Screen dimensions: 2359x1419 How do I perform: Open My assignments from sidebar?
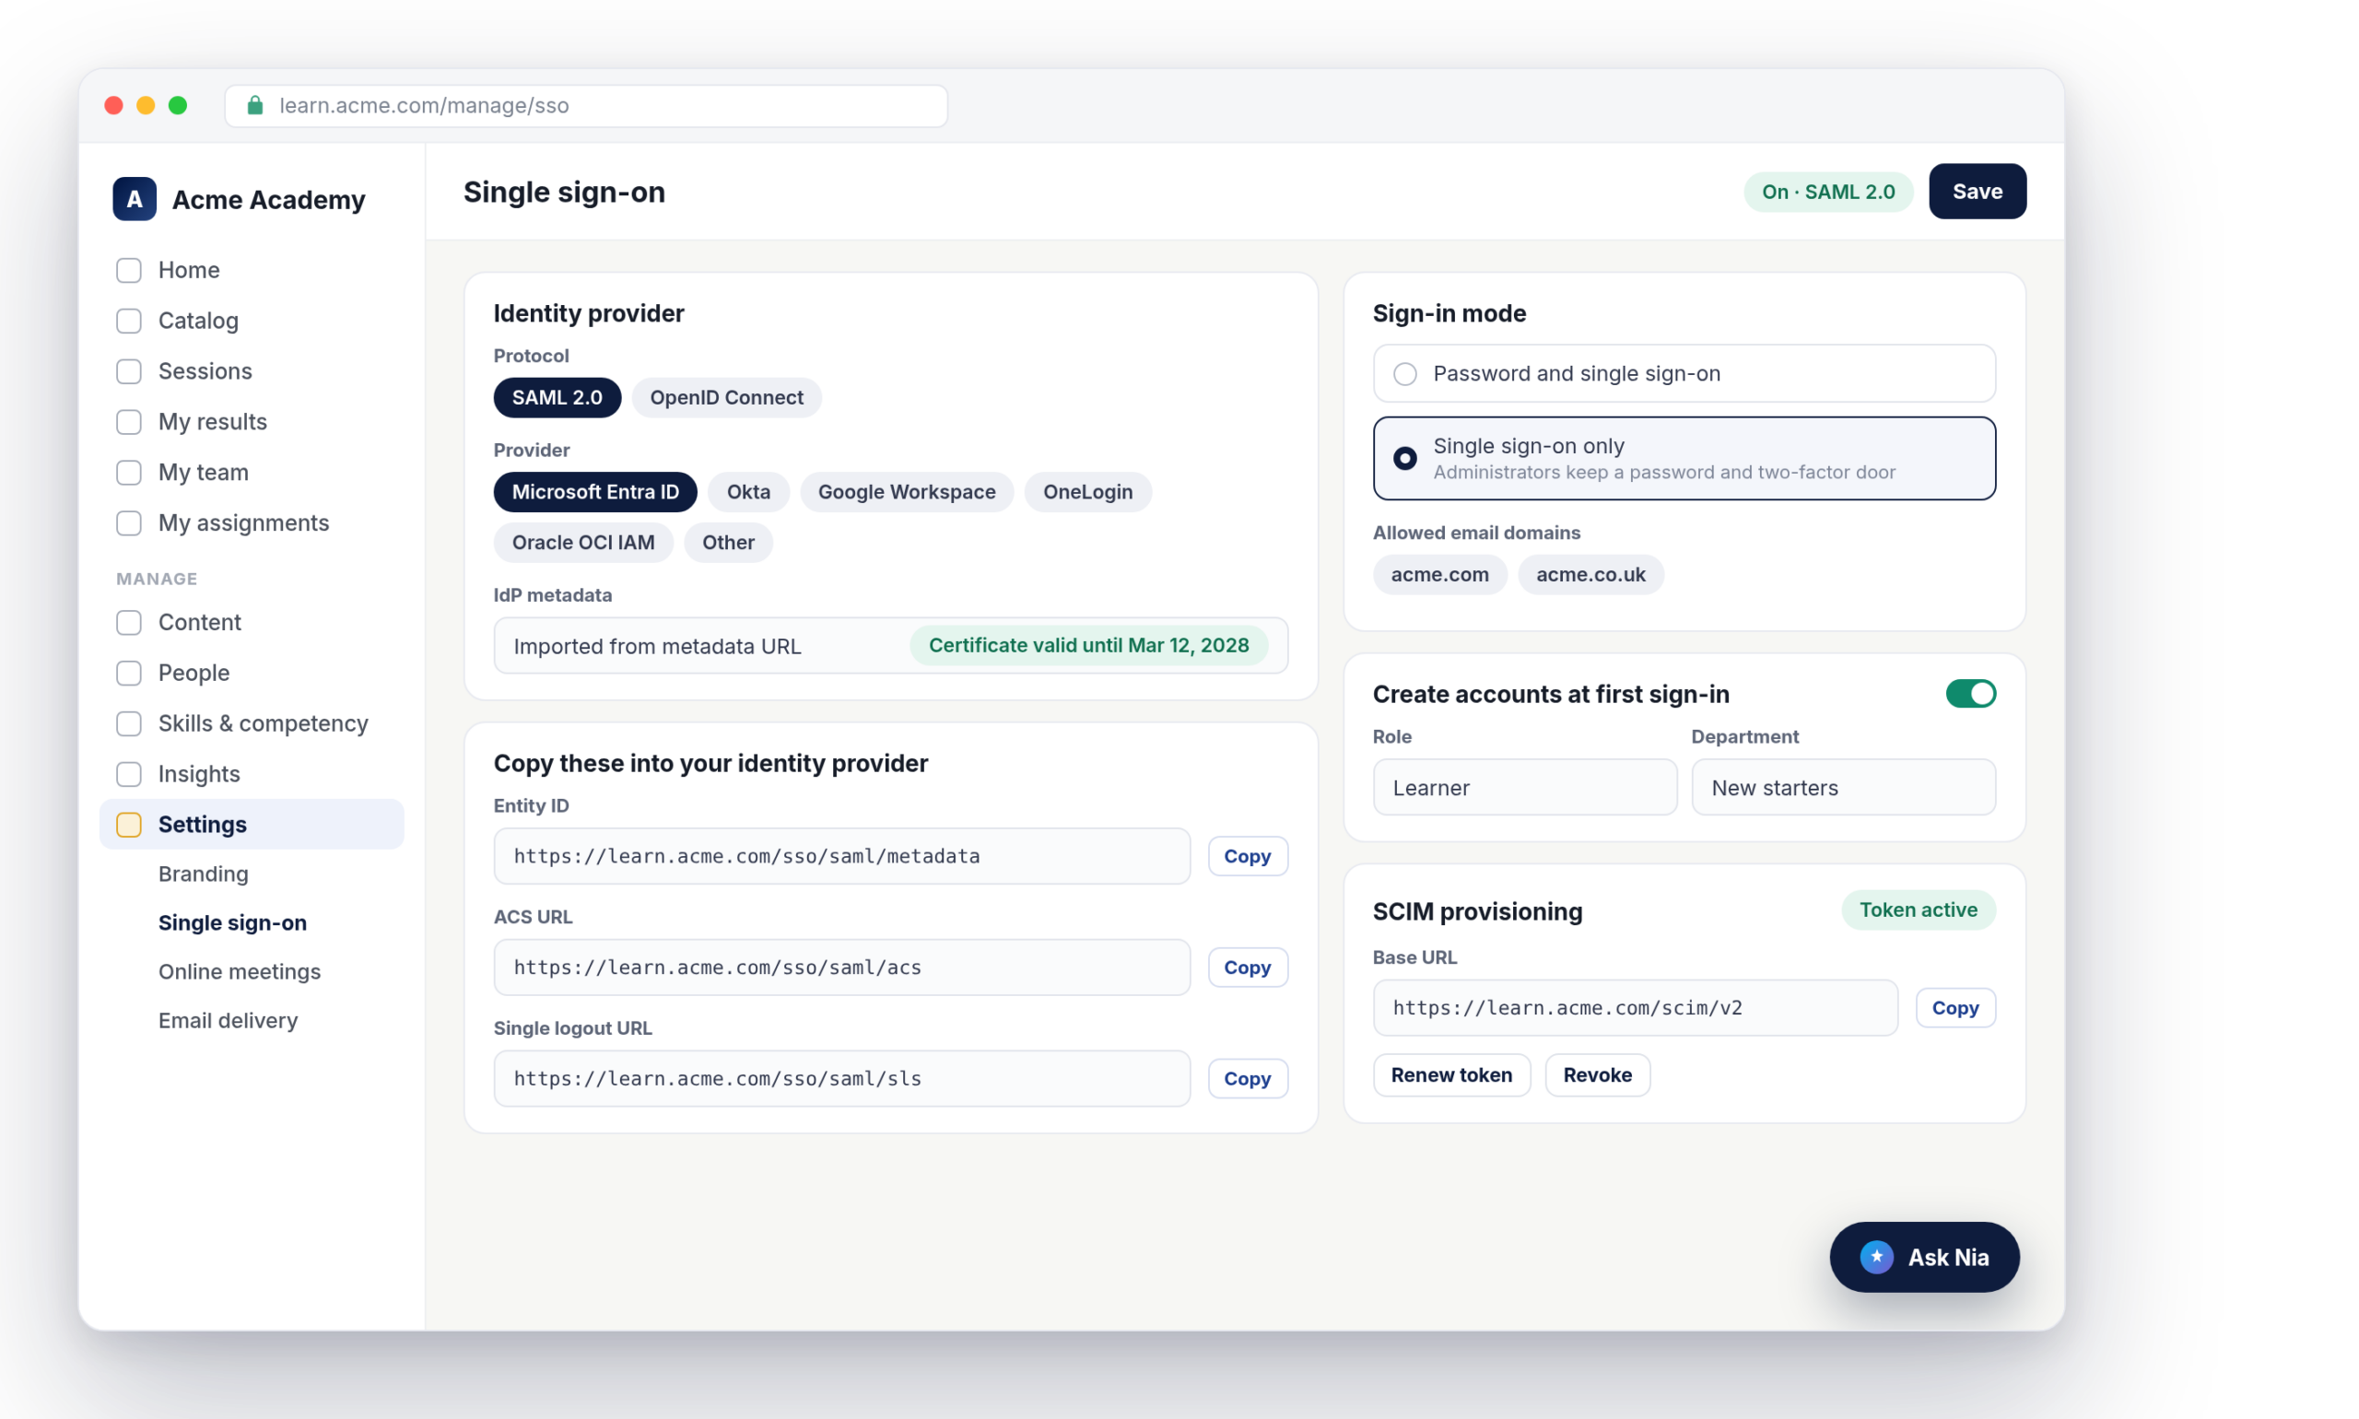tap(252, 523)
